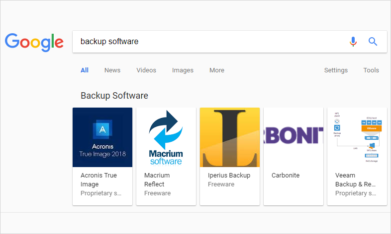Click the Carbonite card title
This screenshot has height=234, width=391.
click(x=286, y=175)
